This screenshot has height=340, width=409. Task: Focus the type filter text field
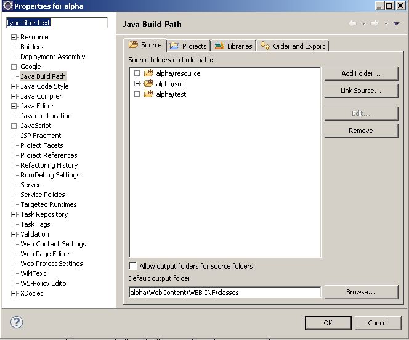coord(57,23)
